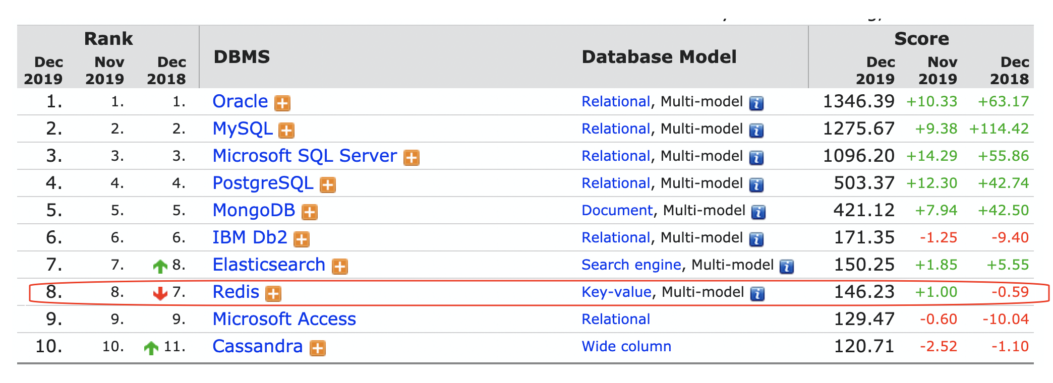Open the info icon in MySQL's row
Viewport: 1053px width, 383px height.
tap(756, 131)
